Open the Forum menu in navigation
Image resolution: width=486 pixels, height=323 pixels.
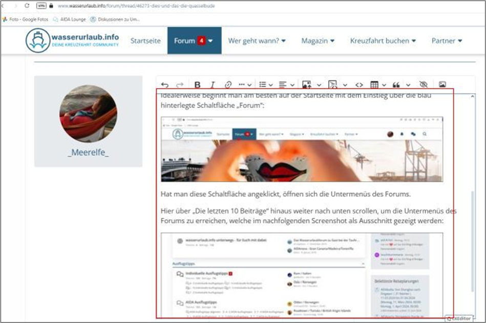click(x=194, y=40)
